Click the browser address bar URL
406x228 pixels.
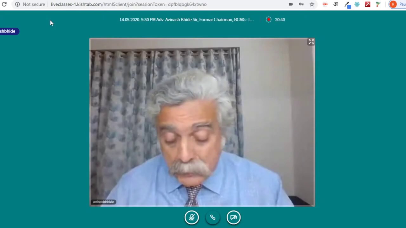129,4
